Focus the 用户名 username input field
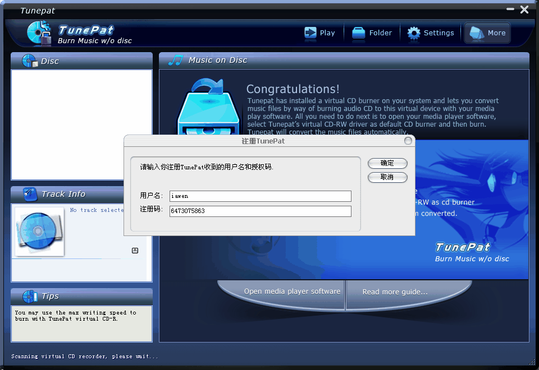The image size is (539, 370). pyautogui.click(x=260, y=196)
